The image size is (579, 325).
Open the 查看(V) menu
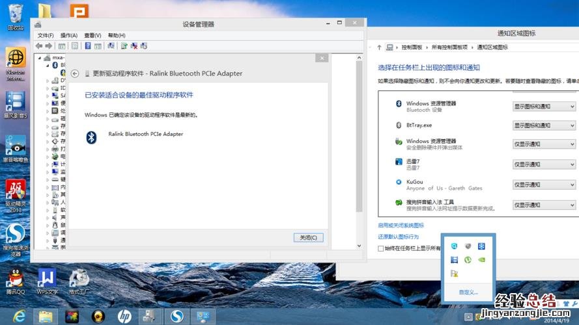tap(92, 35)
